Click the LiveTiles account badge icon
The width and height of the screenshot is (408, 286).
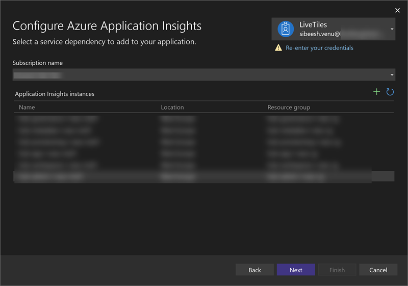[286, 29]
